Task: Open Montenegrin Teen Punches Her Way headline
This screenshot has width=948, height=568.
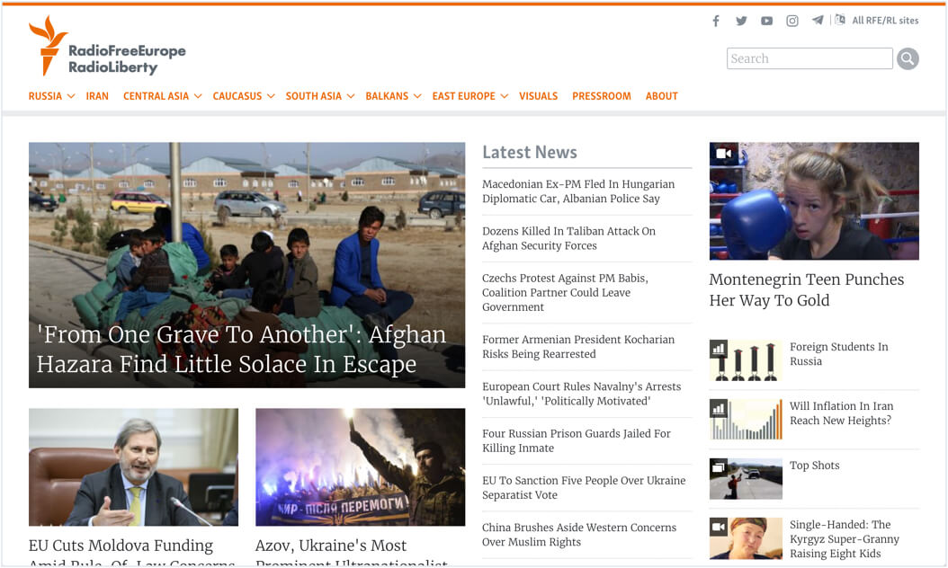Action: (807, 290)
